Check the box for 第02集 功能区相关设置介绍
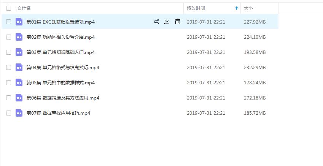323x166 pixels. click(x=8, y=37)
